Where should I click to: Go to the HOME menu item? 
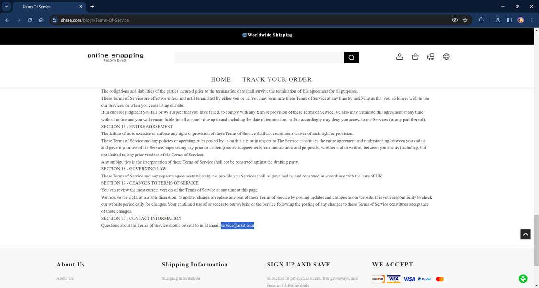click(221, 79)
